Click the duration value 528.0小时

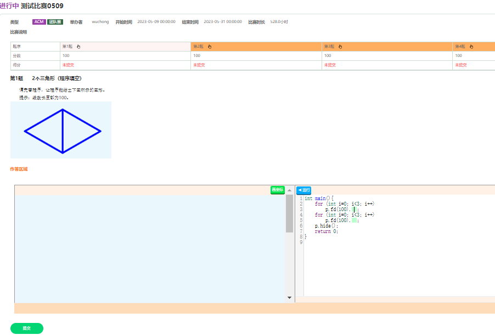(x=279, y=22)
